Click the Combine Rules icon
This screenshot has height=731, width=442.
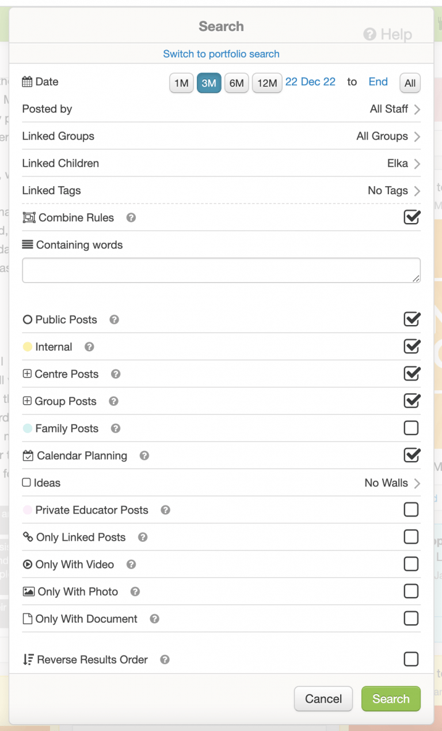coord(28,217)
